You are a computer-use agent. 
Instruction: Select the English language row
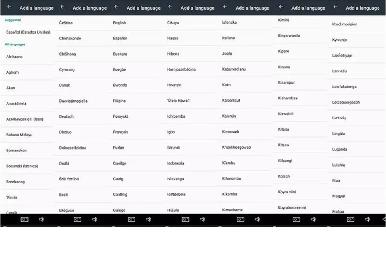coord(135,23)
